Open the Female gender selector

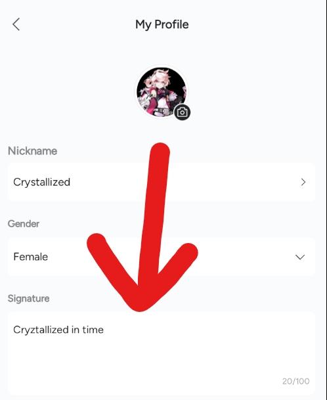(x=162, y=257)
